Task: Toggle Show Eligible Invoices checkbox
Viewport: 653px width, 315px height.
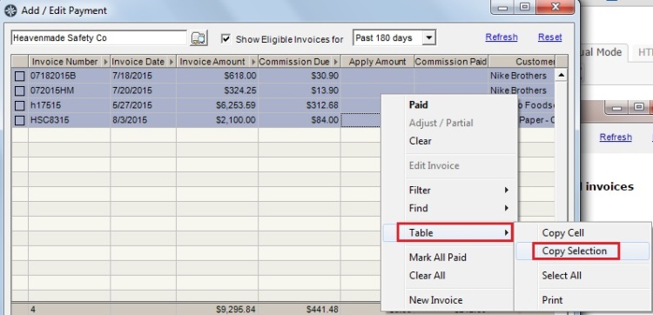Action: click(x=226, y=38)
